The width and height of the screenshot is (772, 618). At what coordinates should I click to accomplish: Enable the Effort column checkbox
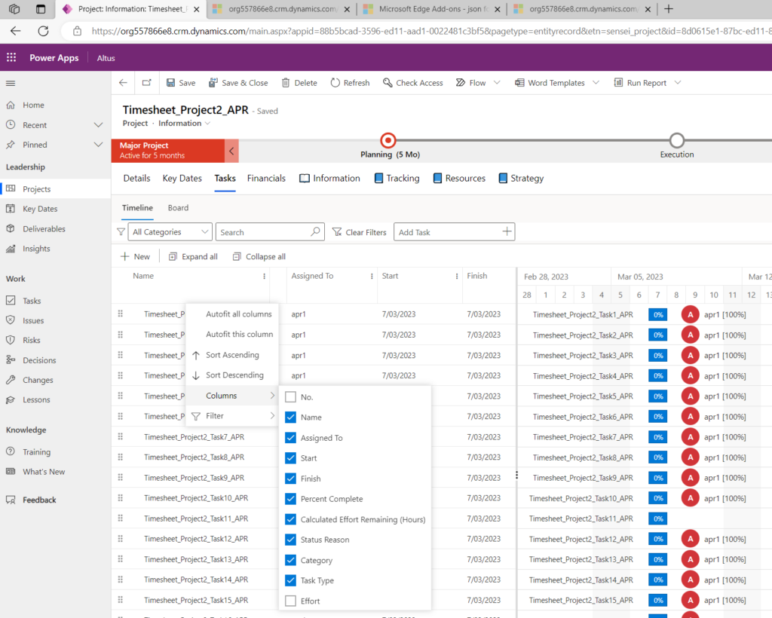pyautogui.click(x=290, y=601)
